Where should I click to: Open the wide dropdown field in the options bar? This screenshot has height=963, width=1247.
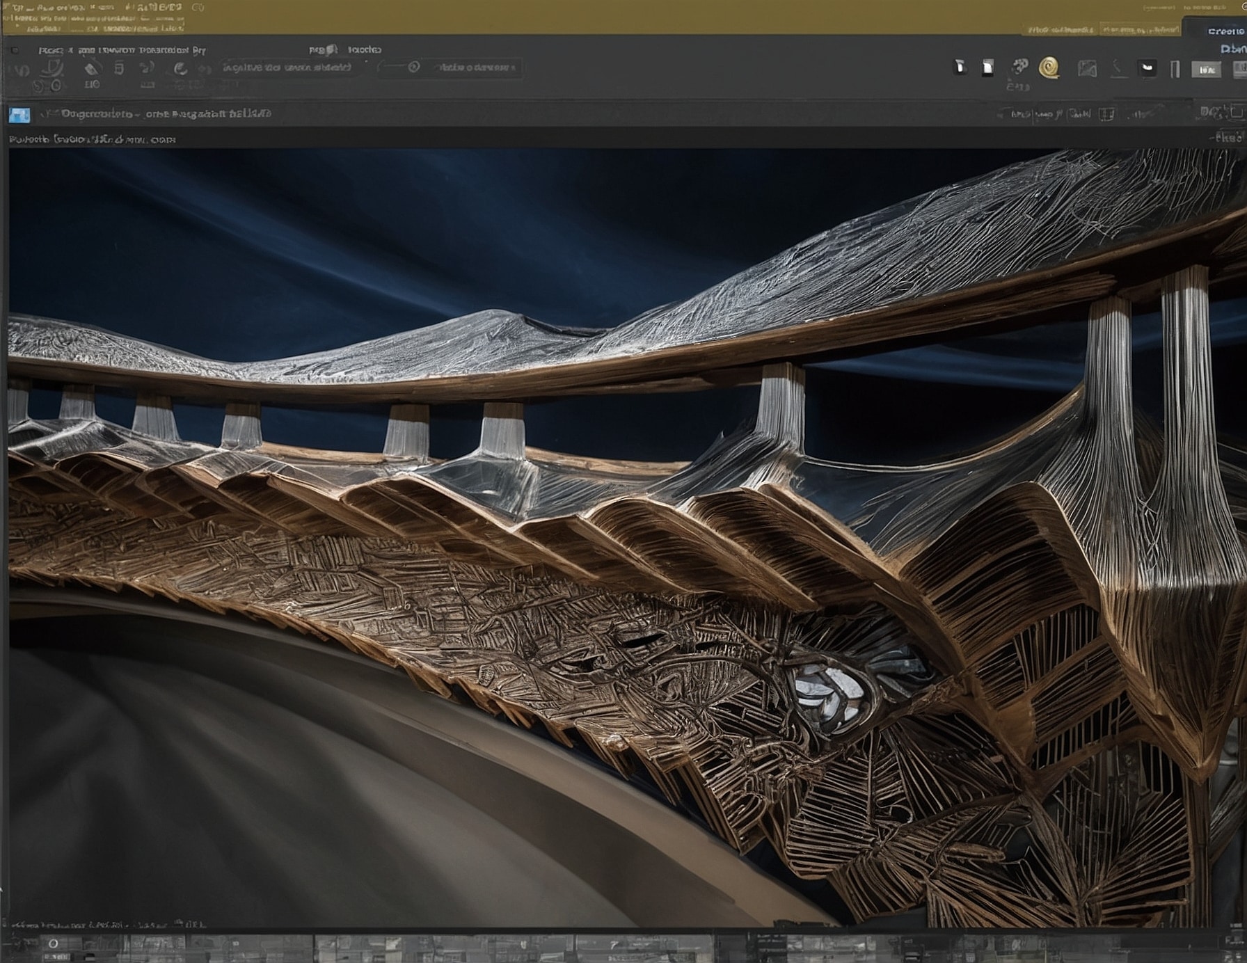287,67
